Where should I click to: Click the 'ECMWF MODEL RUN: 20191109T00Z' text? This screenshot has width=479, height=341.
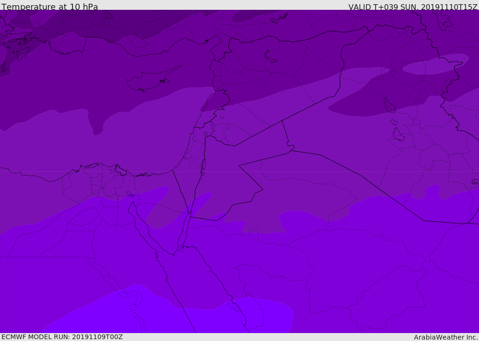pyautogui.click(x=62, y=337)
